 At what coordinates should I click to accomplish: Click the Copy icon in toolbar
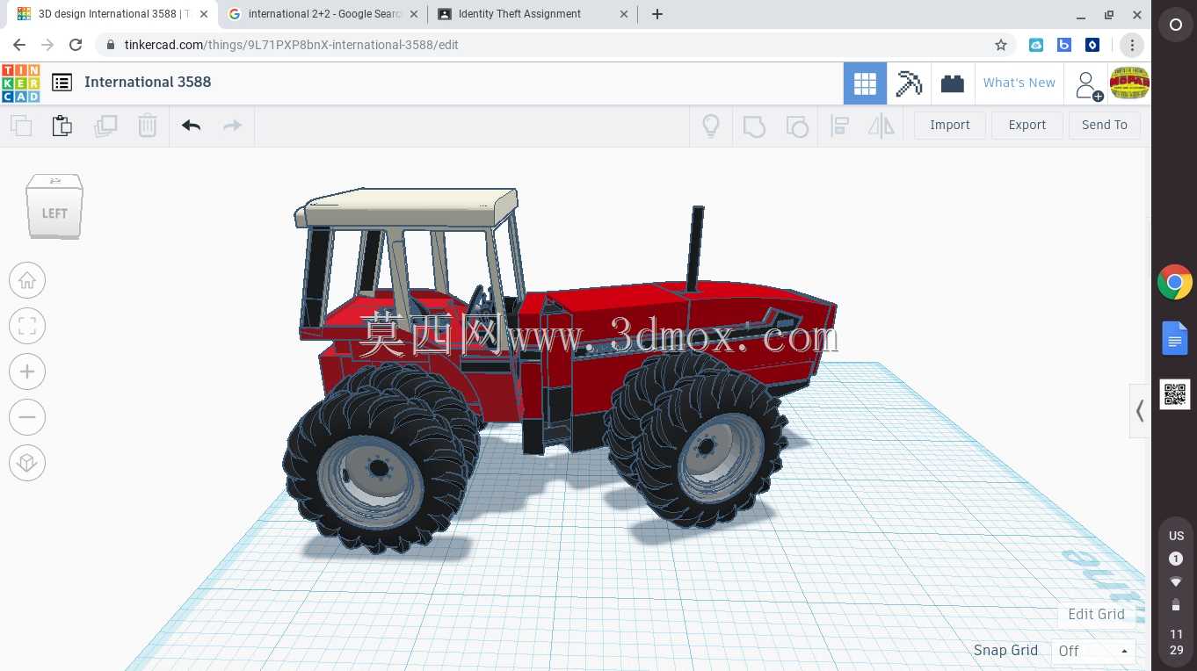[21, 126]
